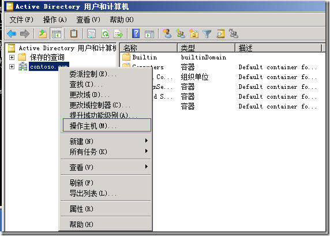Click the blue Back arrow in toolbar

tap(12, 33)
